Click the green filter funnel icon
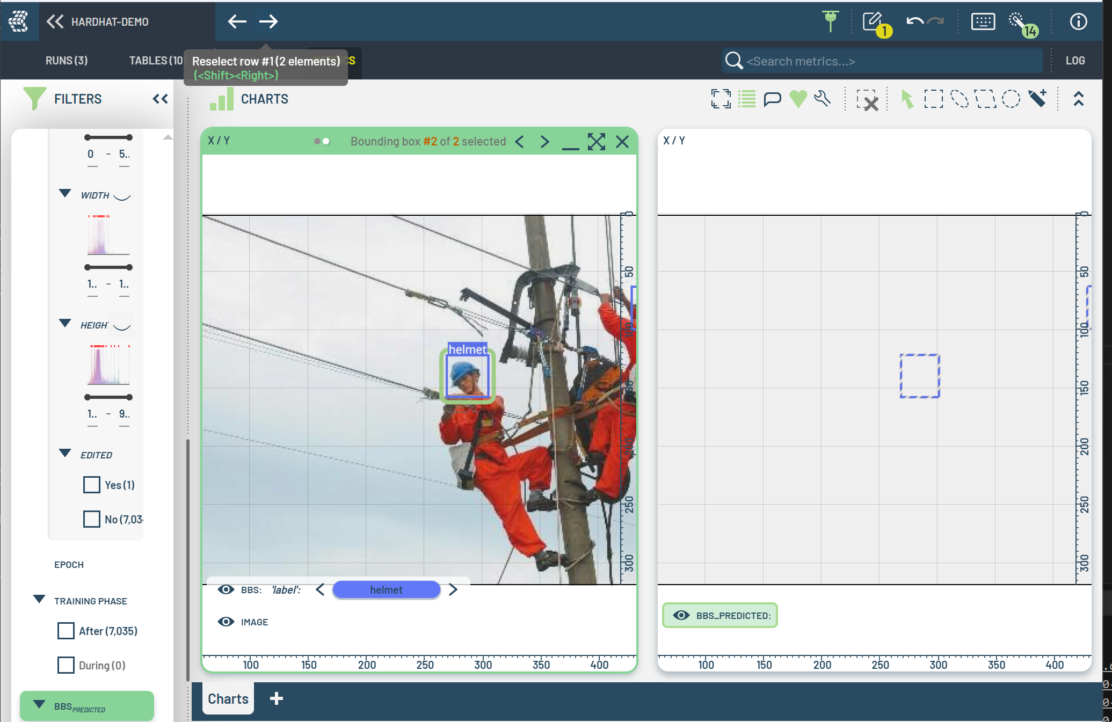1112x722 pixels. (35, 99)
